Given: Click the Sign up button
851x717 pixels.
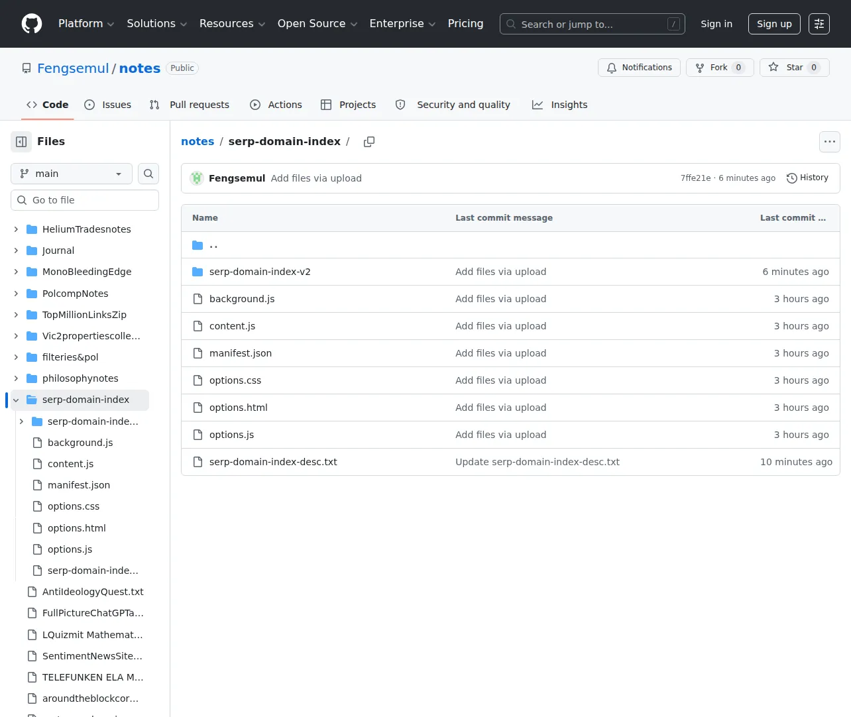Looking at the screenshot, I should 774,24.
